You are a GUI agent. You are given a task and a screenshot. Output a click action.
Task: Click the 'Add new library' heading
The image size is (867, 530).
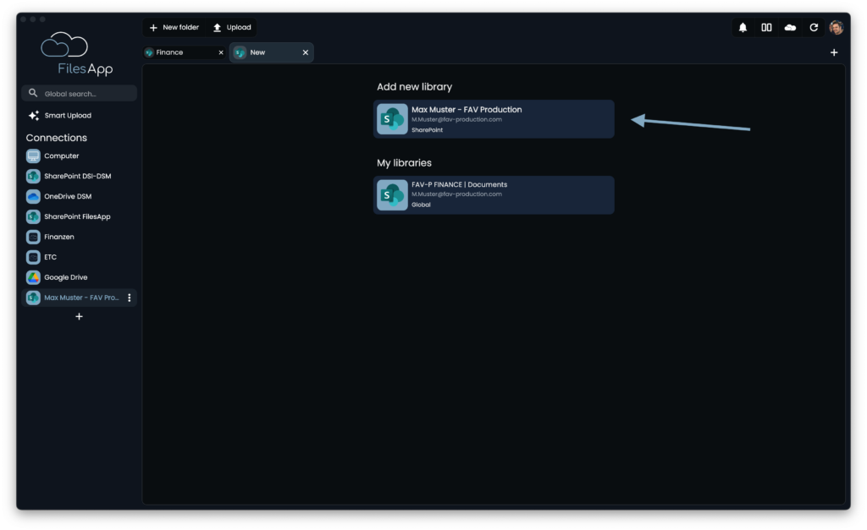[415, 87]
